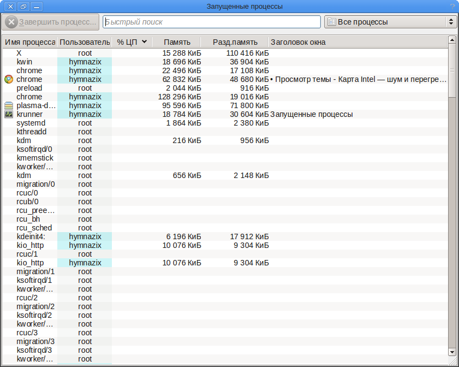Click the icon inside All Processes combo box
The width and height of the screenshot is (459, 367).
click(x=331, y=22)
